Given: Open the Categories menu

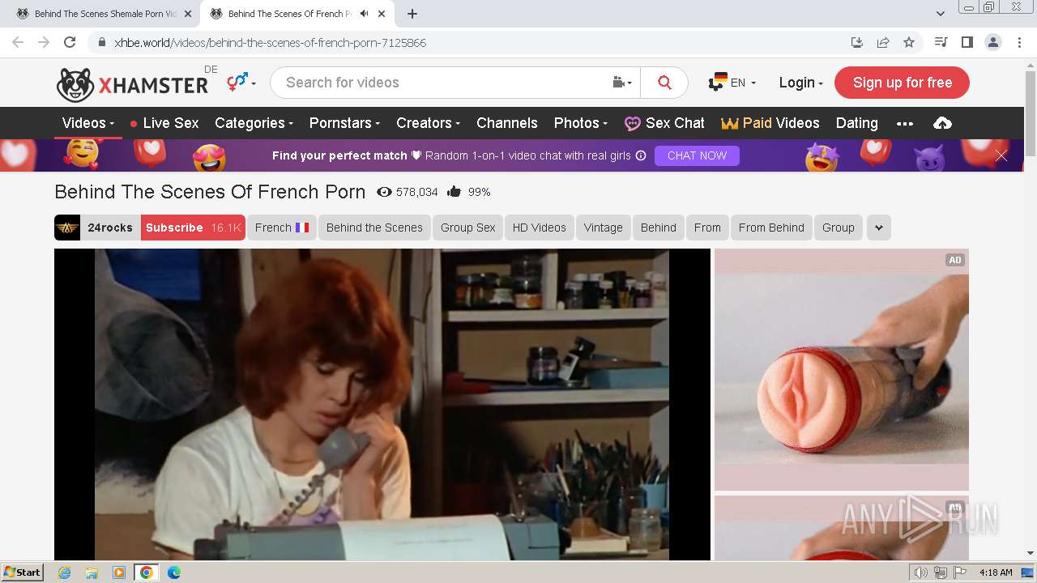Looking at the screenshot, I should (x=254, y=123).
